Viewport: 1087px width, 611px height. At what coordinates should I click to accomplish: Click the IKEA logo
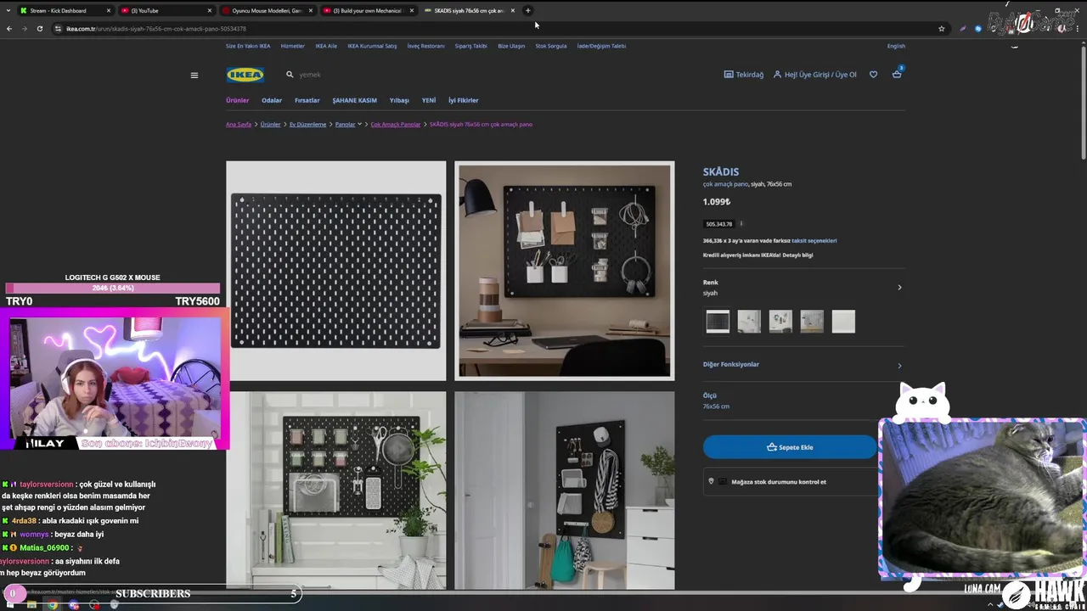[x=245, y=75]
